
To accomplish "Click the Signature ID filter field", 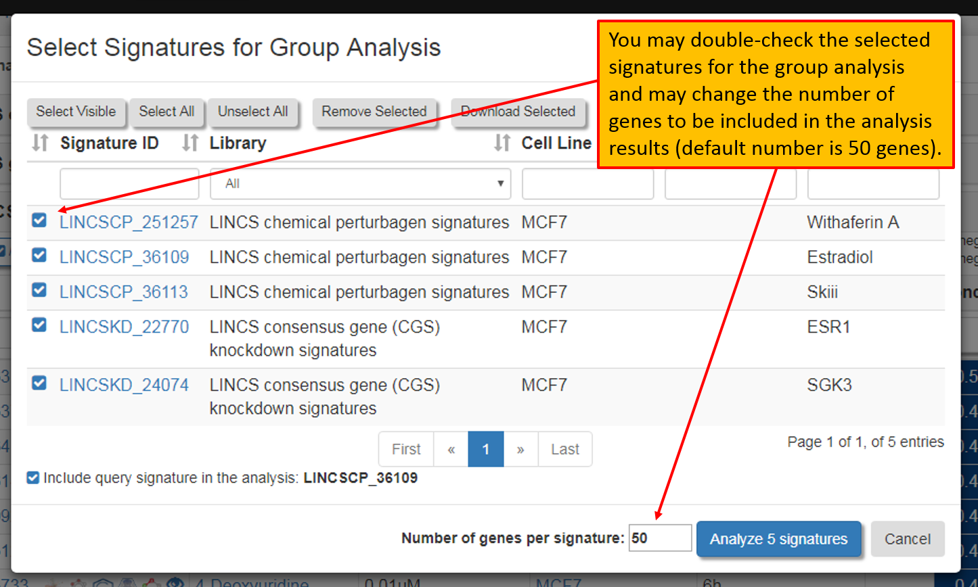I will (129, 184).
